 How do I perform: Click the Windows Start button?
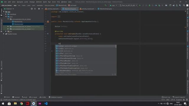[3, 104]
